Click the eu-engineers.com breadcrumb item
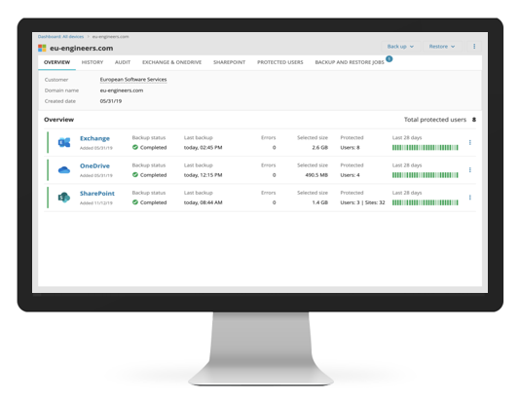 tap(111, 37)
